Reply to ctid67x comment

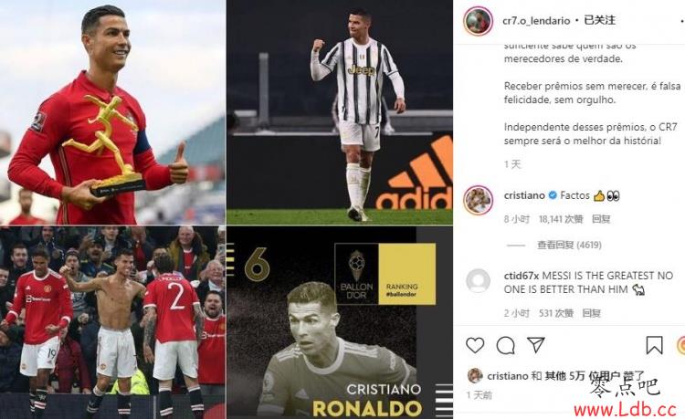pos(592,313)
